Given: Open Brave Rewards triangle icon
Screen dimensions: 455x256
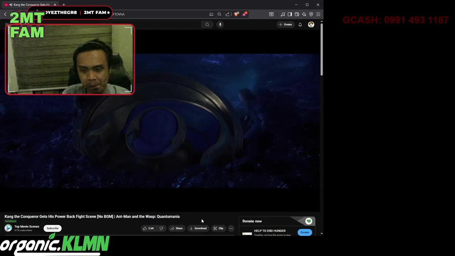Looking at the screenshot, I should click(x=245, y=14).
